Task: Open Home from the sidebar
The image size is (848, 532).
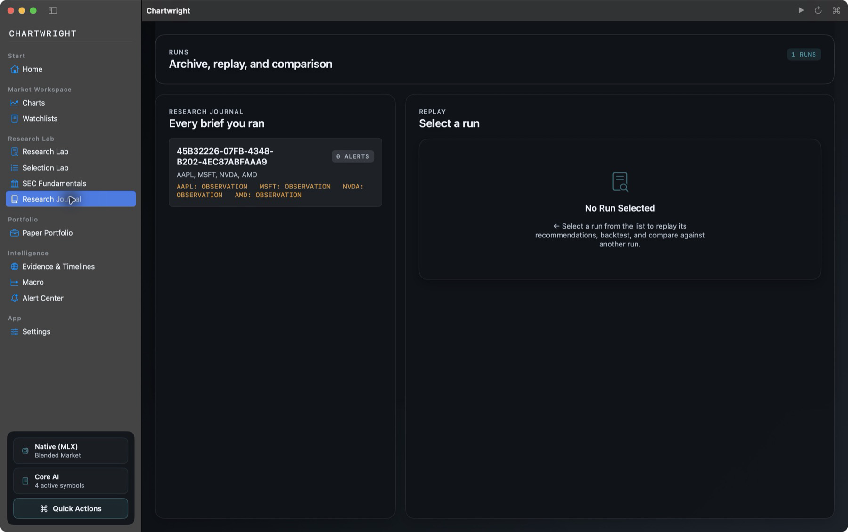Action: click(x=71, y=69)
